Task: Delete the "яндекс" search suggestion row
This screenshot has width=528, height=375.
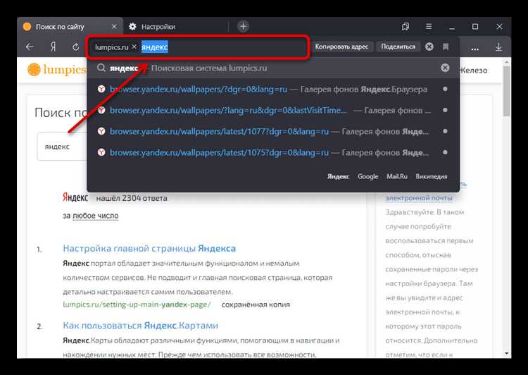Action: click(x=444, y=68)
